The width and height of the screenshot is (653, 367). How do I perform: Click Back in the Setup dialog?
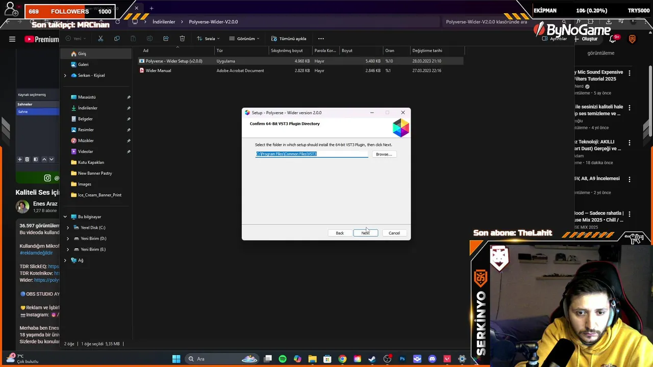click(x=340, y=233)
